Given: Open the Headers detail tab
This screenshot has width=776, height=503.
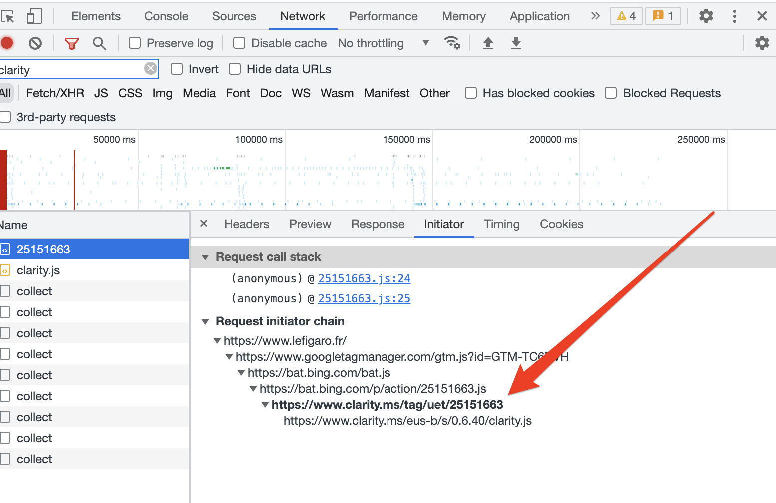Looking at the screenshot, I should pyautogui.click(x=247, y=224).
